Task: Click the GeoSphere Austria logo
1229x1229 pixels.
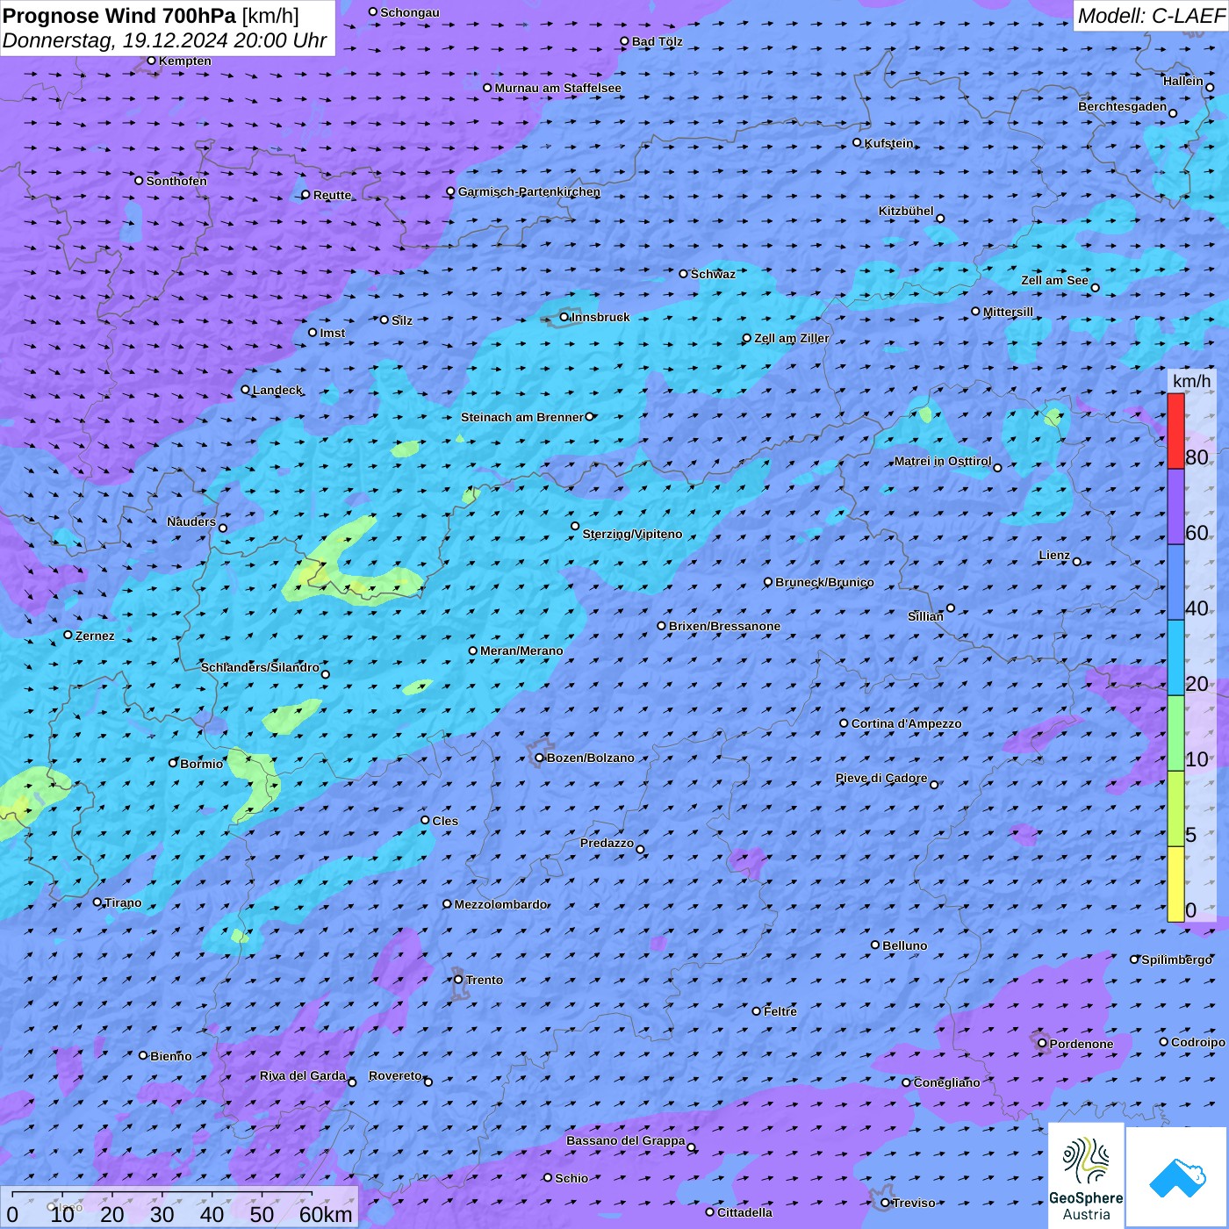Action: 1086,1175
